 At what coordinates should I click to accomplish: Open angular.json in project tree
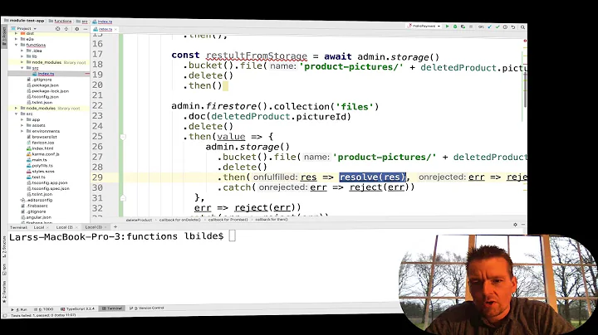37,217
